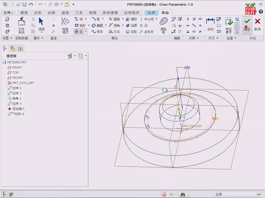Add a Centerline (中心线)
Viewport: 265px width, 198px height.
click(x=147, y=19)
